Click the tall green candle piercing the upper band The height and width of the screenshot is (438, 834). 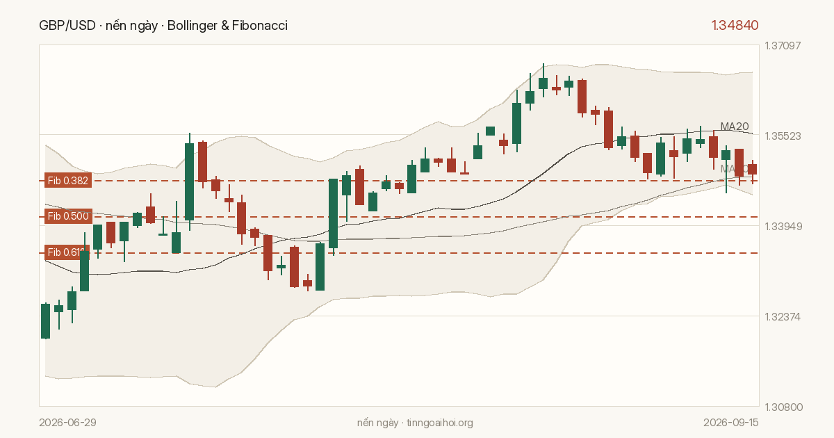[189, 181]
